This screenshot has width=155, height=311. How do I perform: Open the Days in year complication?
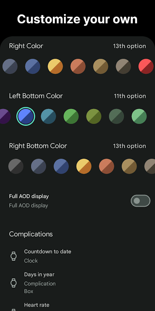77,283
